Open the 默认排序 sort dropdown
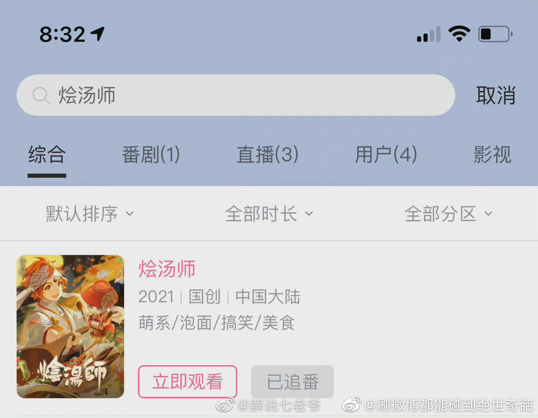538x418 pixels. click(90, 214)
